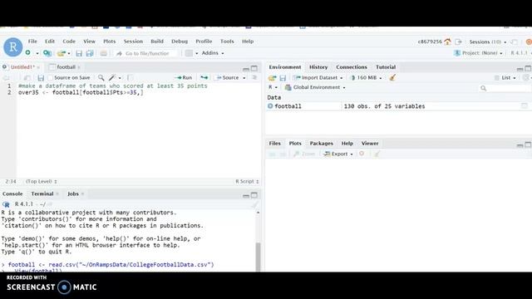Save the script from editor toolbar
The image size is (532, 299).
point(41,78)
